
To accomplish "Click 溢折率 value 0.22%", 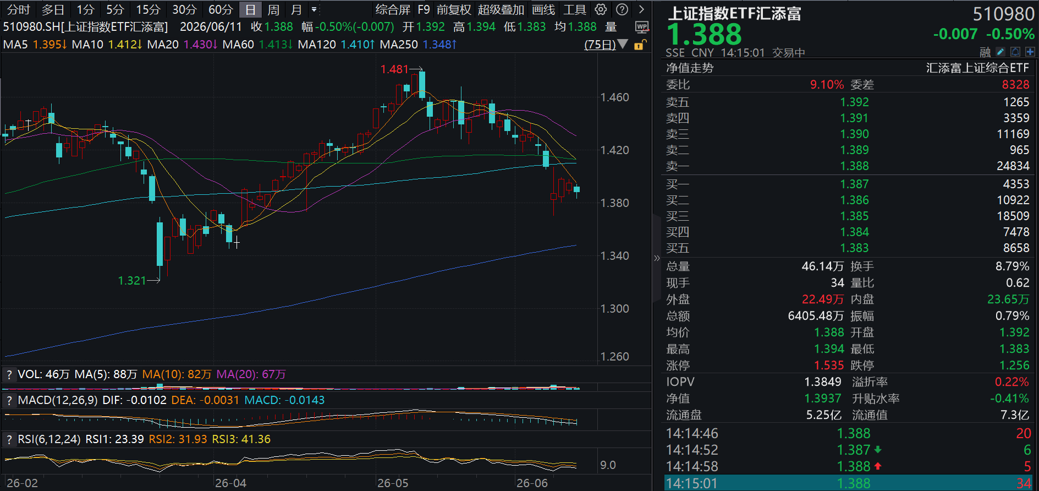I will (1011, 382).
